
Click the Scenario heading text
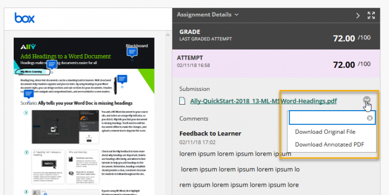(76, 103)
